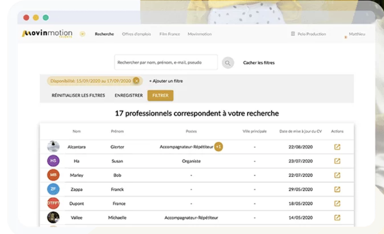Remove the Disponibilité date filter chip
This screenshot has width=384, height=234.
[136, 81]
